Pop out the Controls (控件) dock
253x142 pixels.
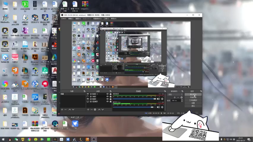(x=201, y=91)
